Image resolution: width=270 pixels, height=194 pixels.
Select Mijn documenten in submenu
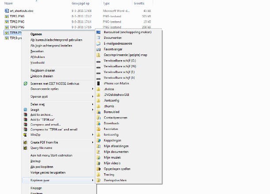pyautogui.click(x=116, y=152)
